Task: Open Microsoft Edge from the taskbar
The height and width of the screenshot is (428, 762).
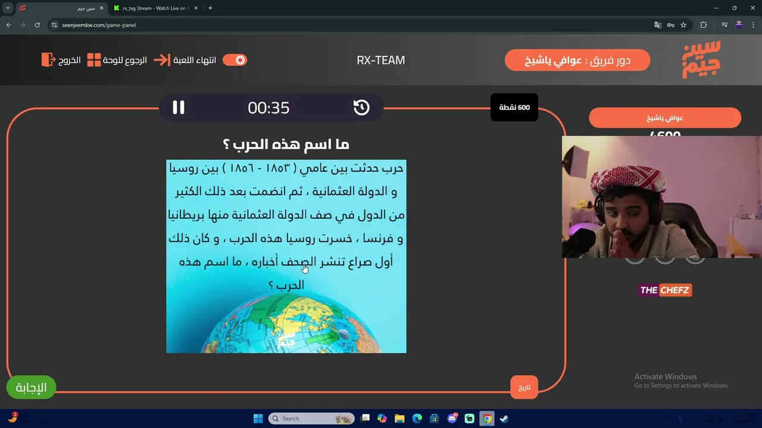Action: [417, 418]
